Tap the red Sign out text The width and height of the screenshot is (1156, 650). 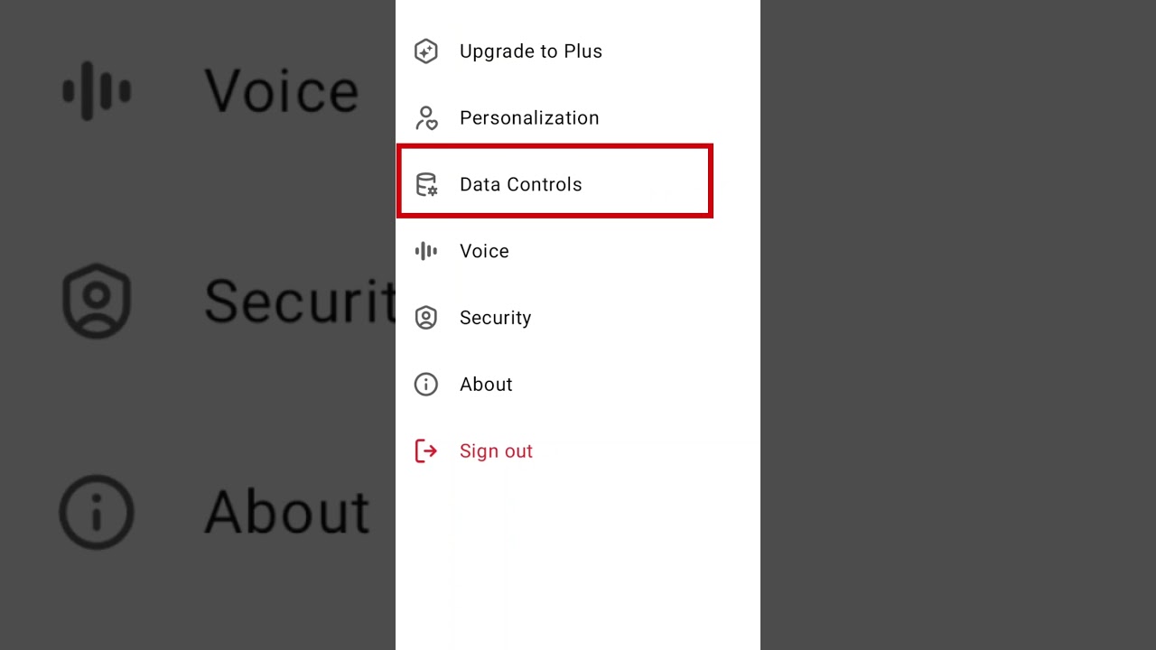point(496,451)
